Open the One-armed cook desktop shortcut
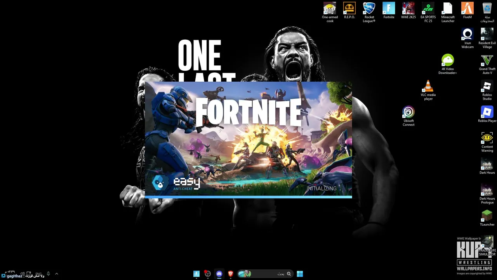Viewport: 497px width, 280px height. point(330,12)
